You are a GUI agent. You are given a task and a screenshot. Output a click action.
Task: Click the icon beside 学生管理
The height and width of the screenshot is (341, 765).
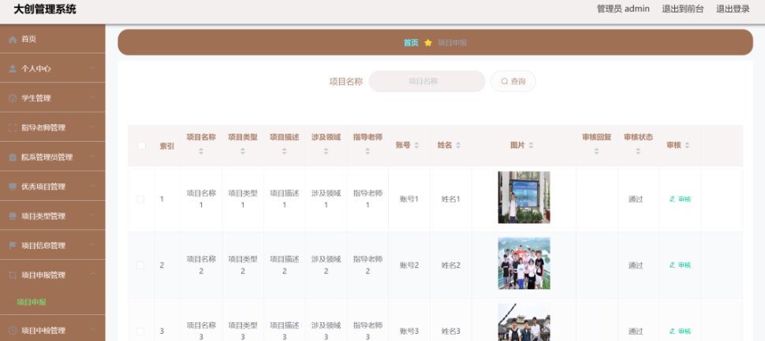(x=13, y=98)
